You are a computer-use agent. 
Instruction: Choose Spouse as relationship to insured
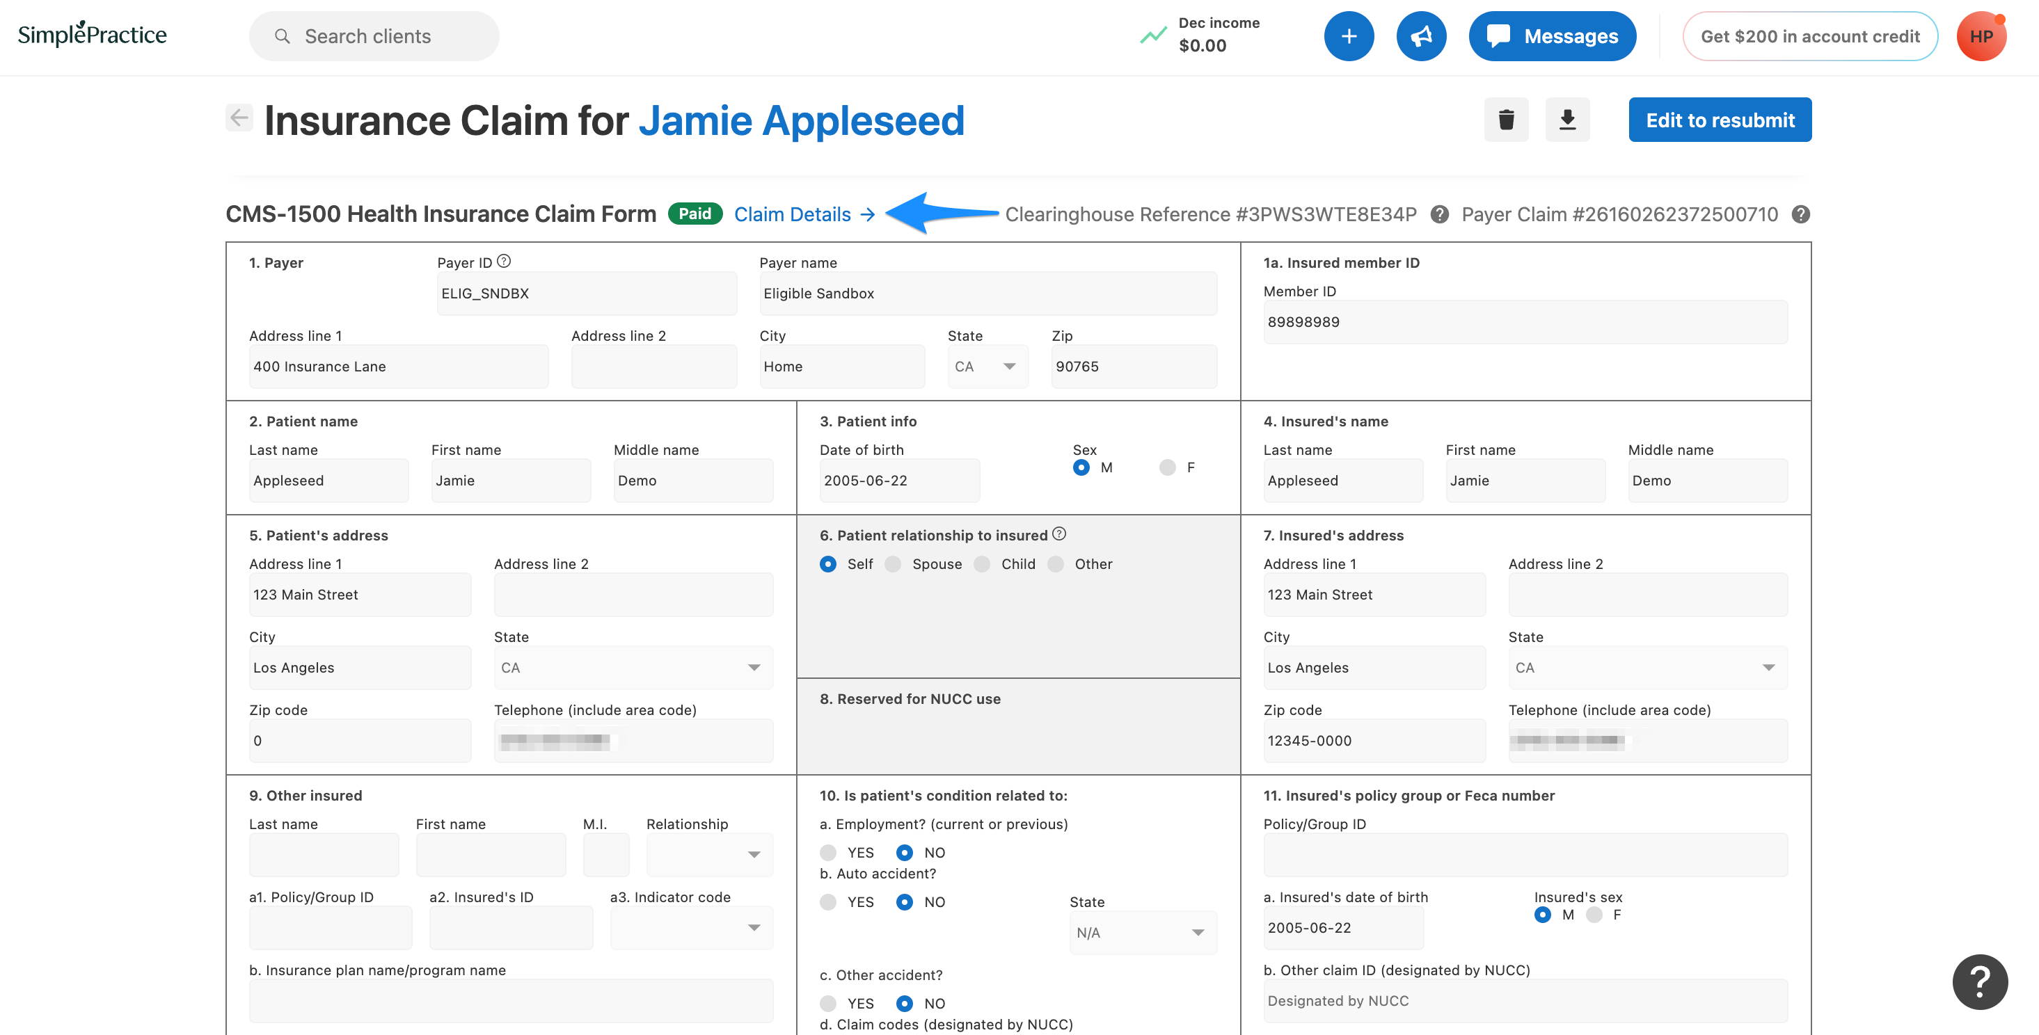point(893,564)
